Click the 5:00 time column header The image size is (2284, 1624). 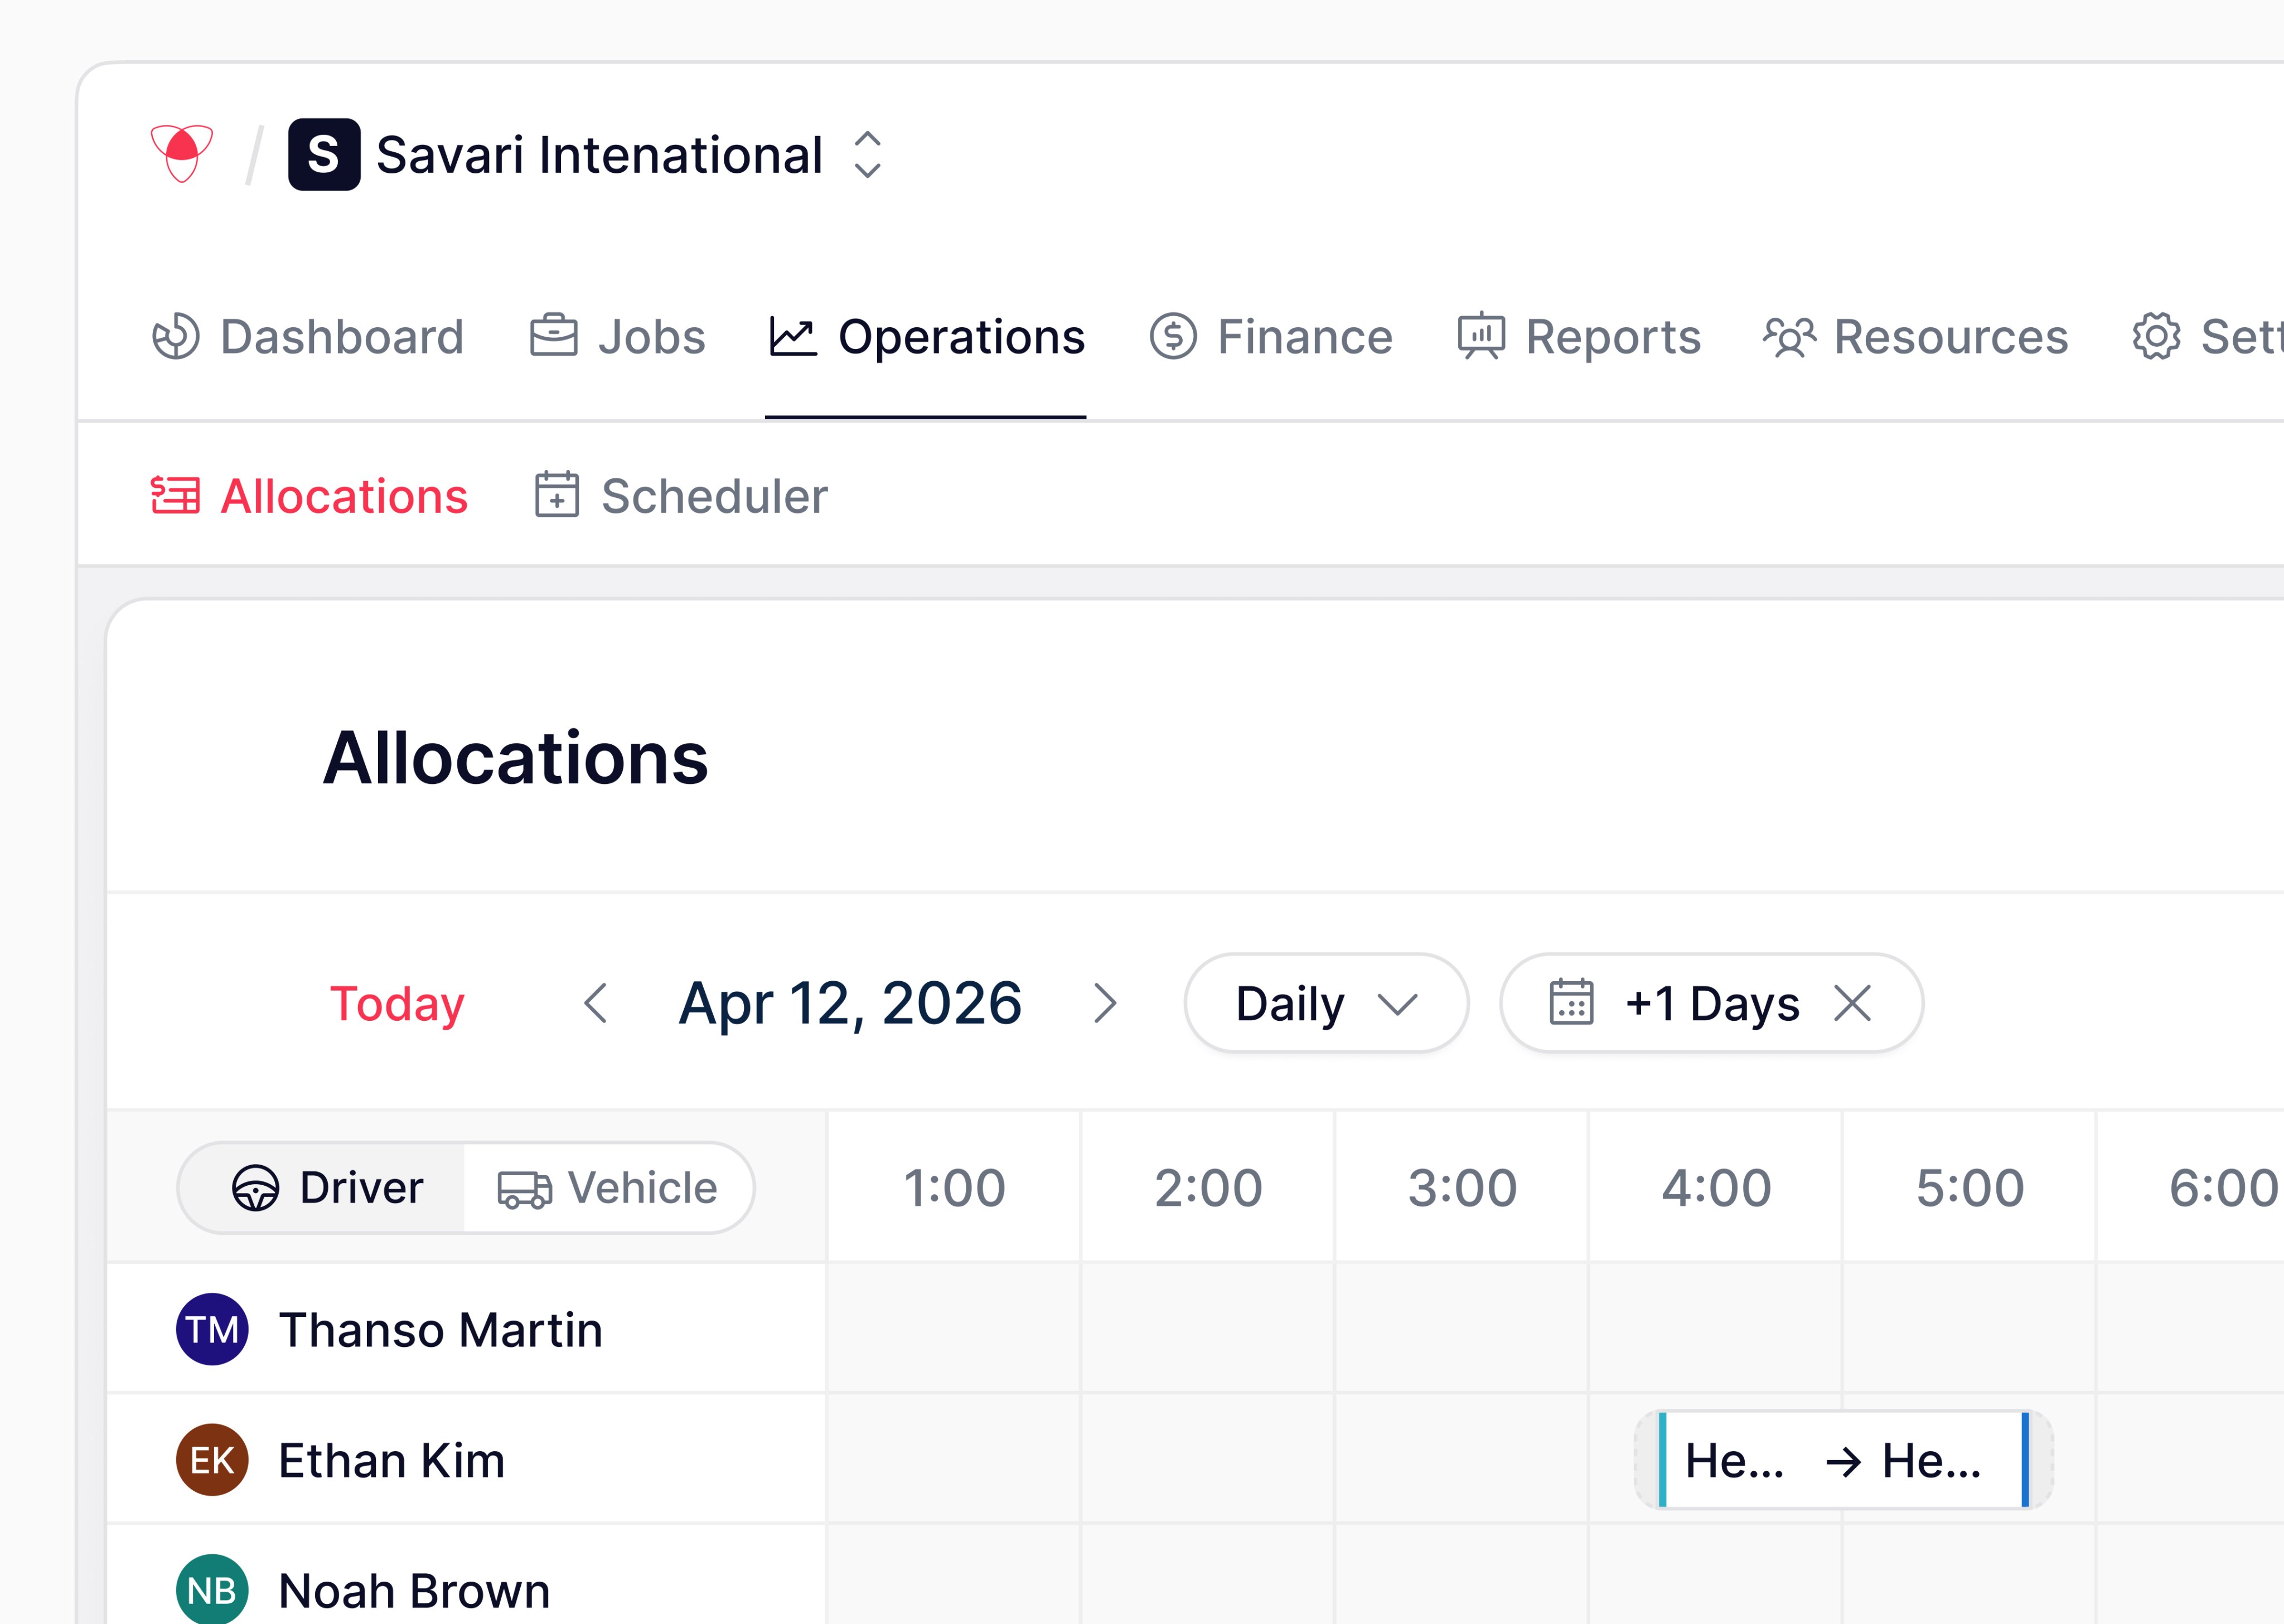1970,1188
